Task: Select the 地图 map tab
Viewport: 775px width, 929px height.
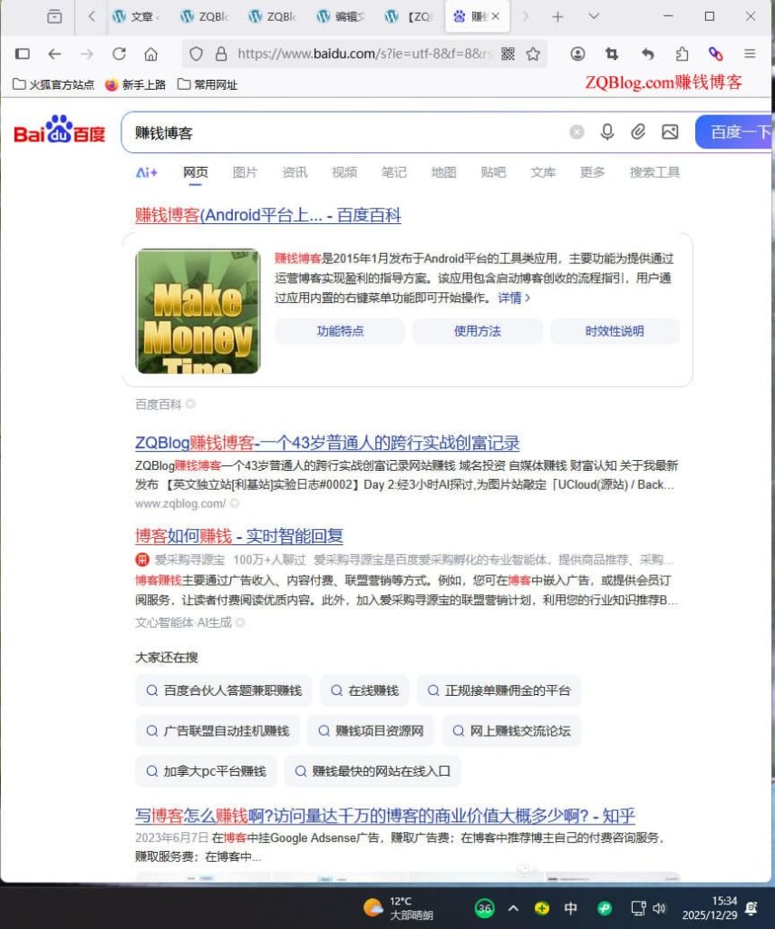Action: click(443, 171)
